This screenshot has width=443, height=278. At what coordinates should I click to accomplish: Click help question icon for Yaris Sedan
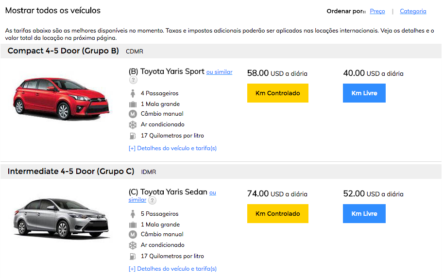tap(152, 201)
